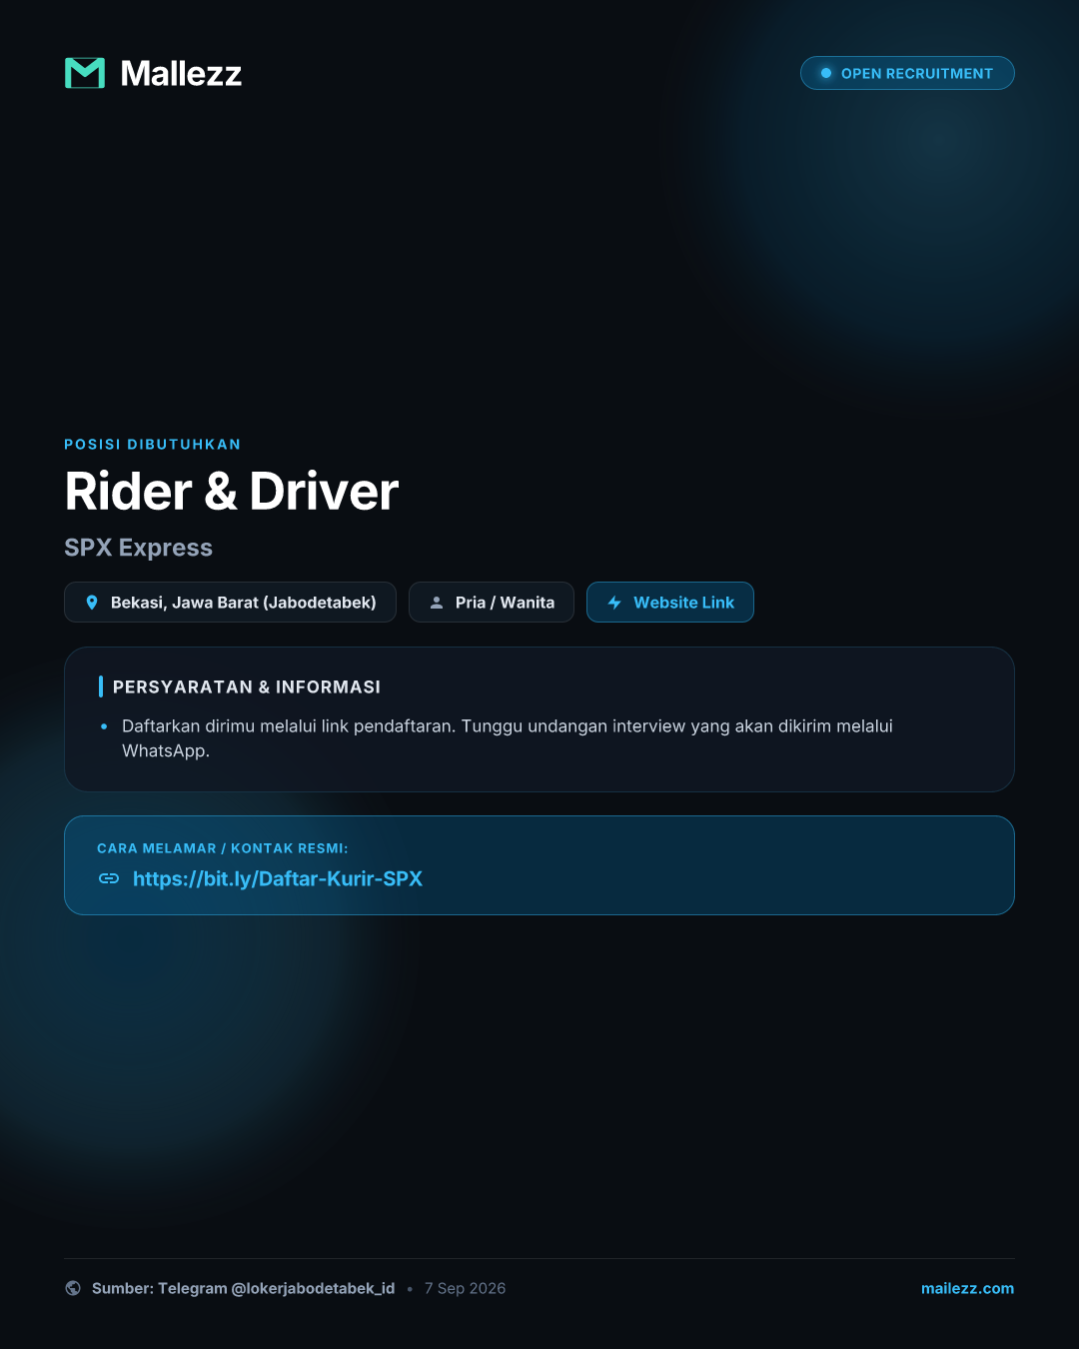
Task: Click the person icon beside Pria / Wanita
Action: point(437,603)
